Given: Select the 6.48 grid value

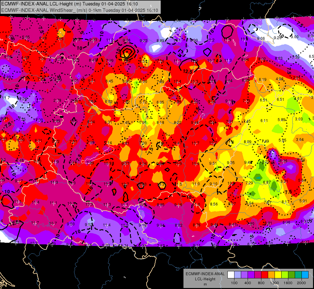Looking at the screenshot, I should pos(43,38).
